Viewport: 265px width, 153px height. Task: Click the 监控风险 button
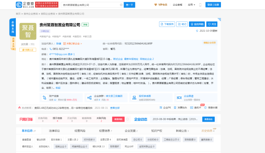pos(197,24)
